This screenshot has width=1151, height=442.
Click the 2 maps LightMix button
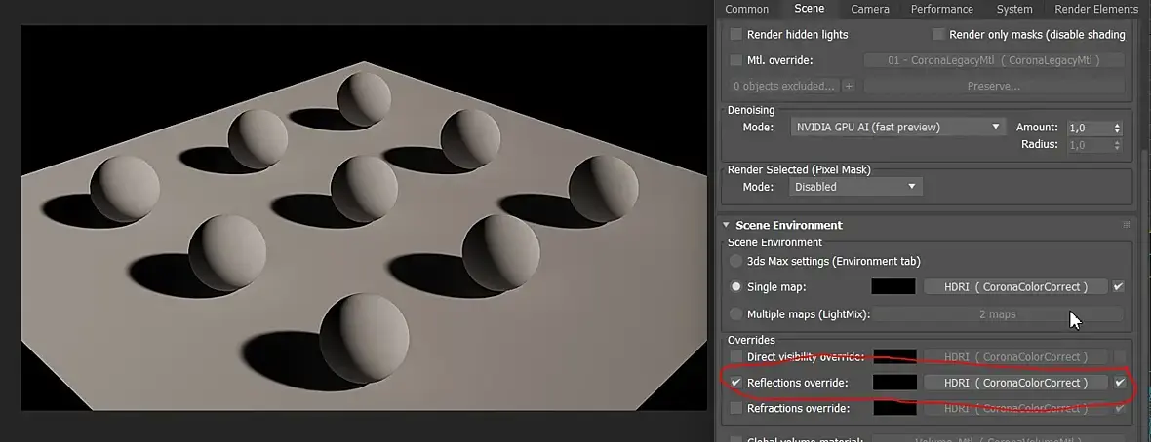pyautogui.click(x=998, y=313)
